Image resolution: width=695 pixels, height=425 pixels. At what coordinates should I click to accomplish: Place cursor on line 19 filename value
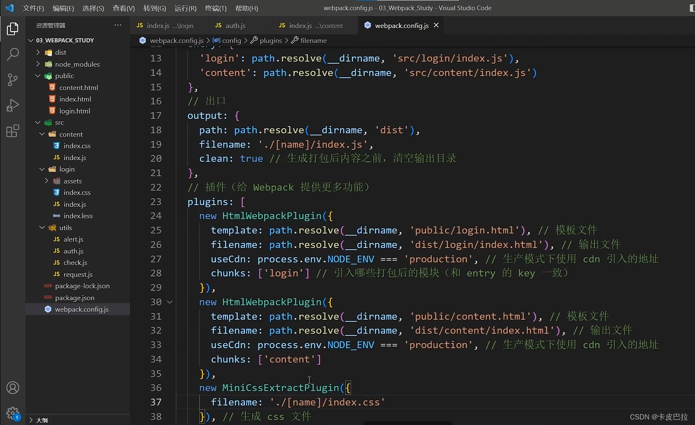tap(312, 144)
